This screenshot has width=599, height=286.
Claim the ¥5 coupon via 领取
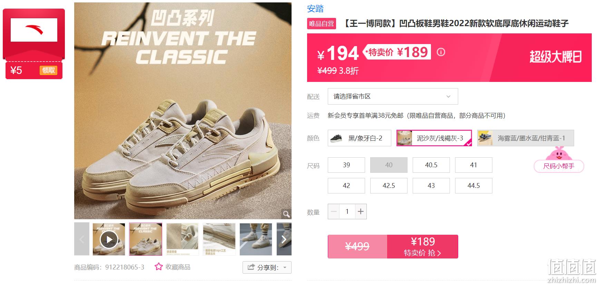tap(48, 70)
